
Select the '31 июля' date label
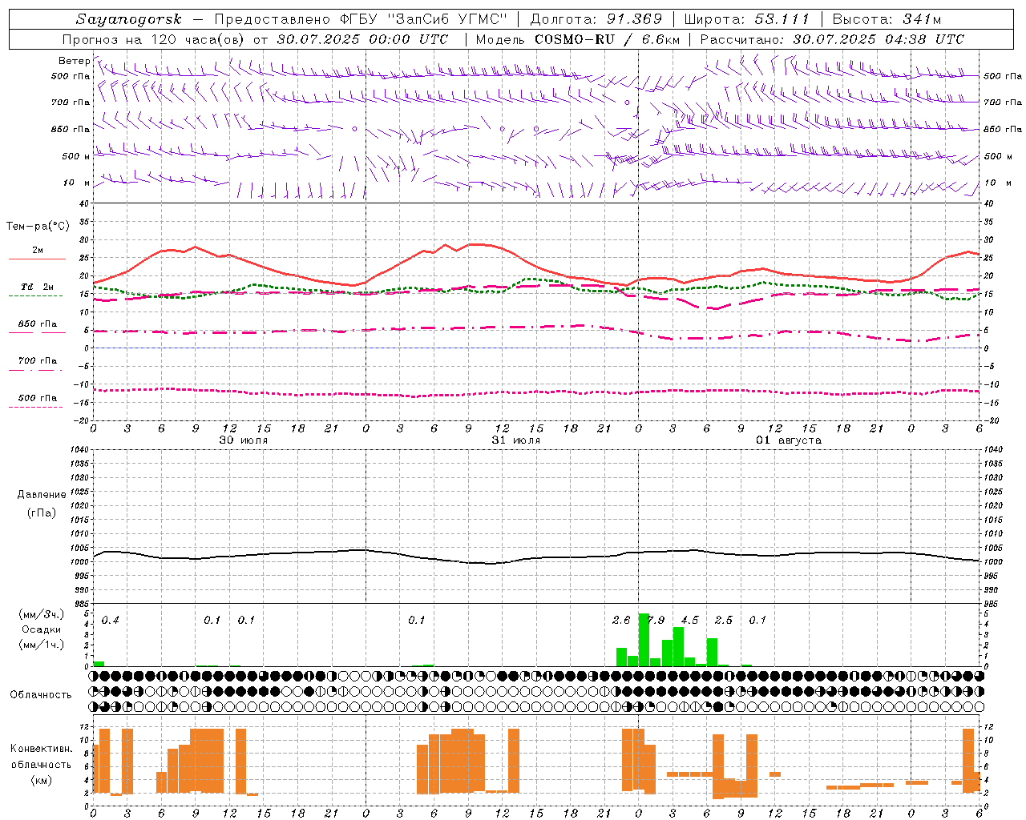(x=516, y=440)
